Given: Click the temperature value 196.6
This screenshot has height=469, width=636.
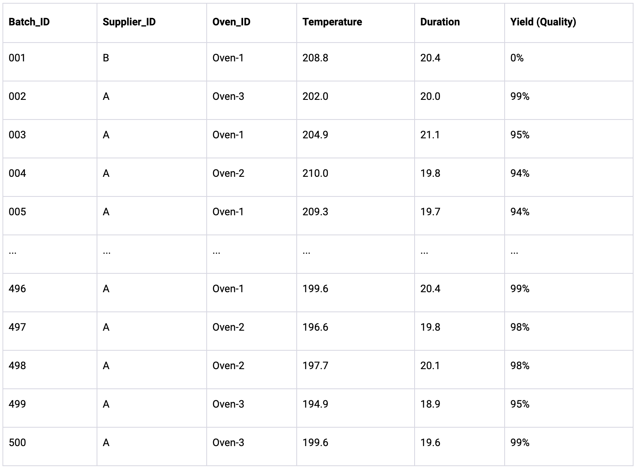Looking at the screenshot, I should [x=315, y=327].
